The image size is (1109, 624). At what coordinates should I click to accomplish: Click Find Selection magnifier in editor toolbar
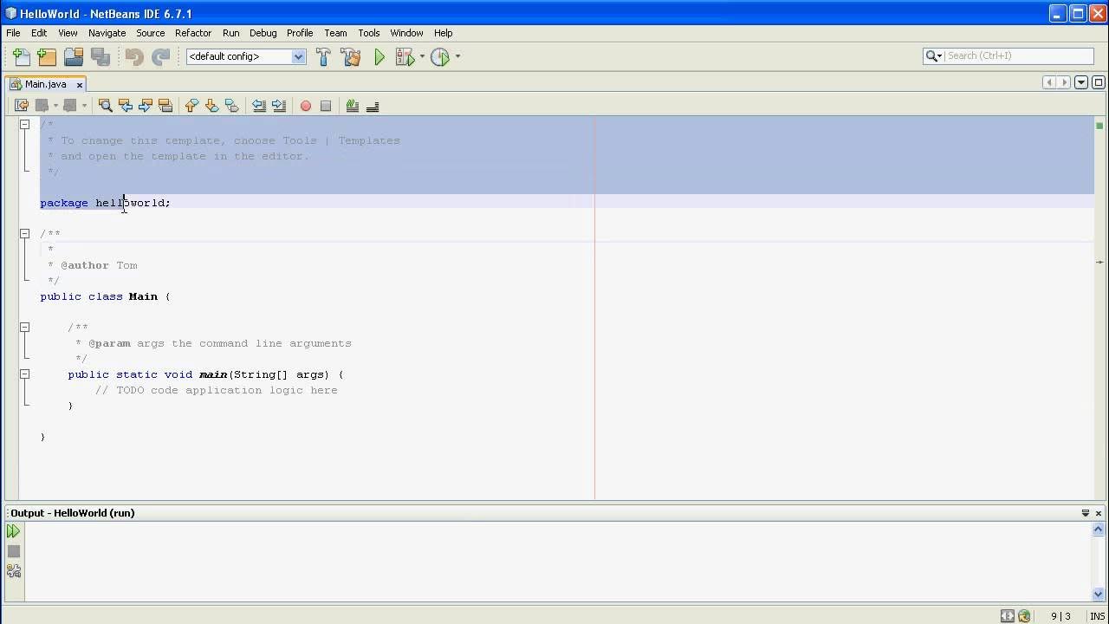point(106,106)
